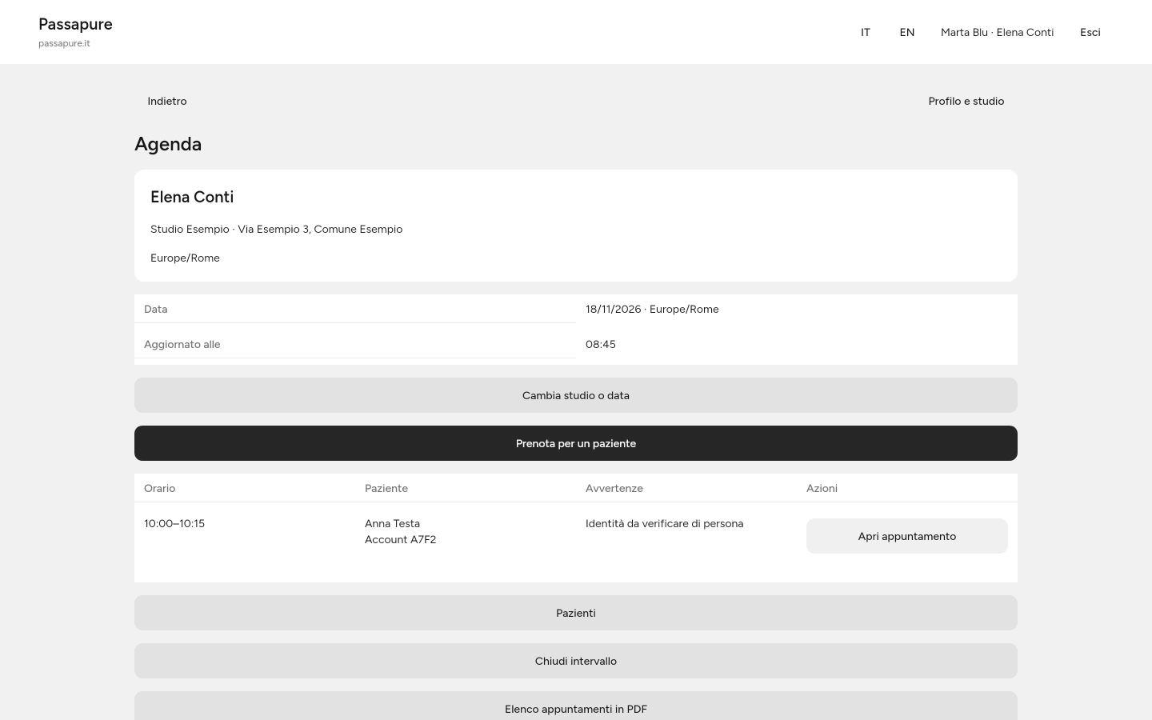The image size is (1152, 720).
Task: Click the Azioni column header
Action: point(822,488)
